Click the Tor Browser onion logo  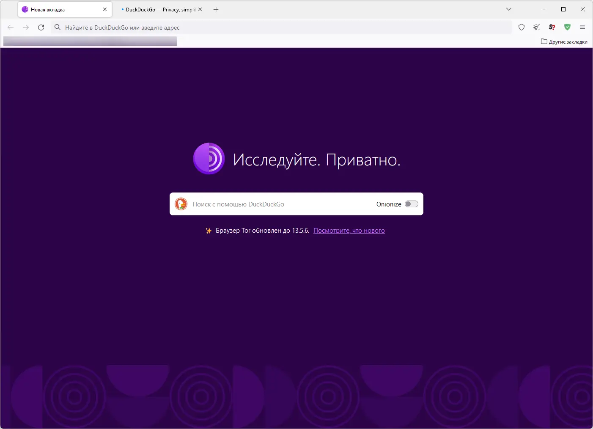pos(209,159)
